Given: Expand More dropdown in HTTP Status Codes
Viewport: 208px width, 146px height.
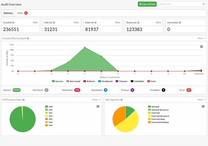Looking at the screenshot, I should [96, 100].
